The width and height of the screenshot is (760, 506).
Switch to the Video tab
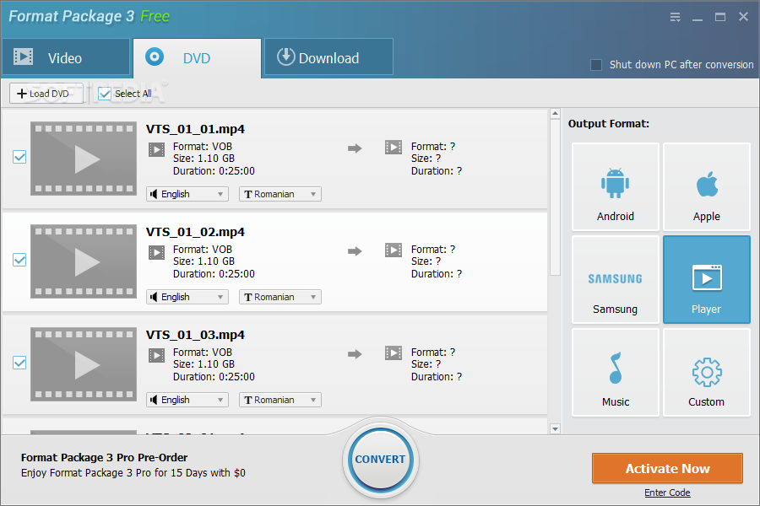(x=66, y=57)
